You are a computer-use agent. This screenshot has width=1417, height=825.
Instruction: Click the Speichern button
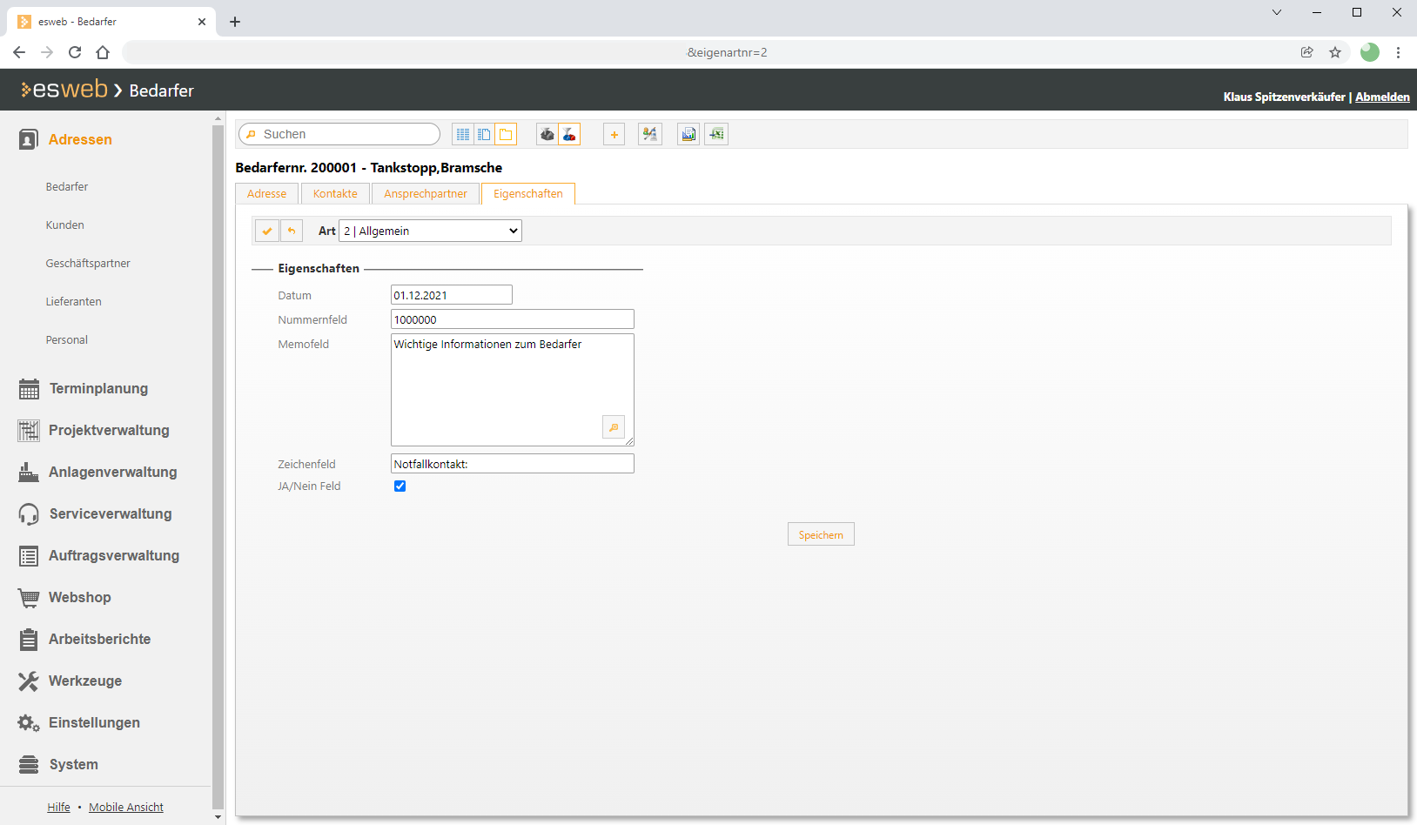click(821, 534)
